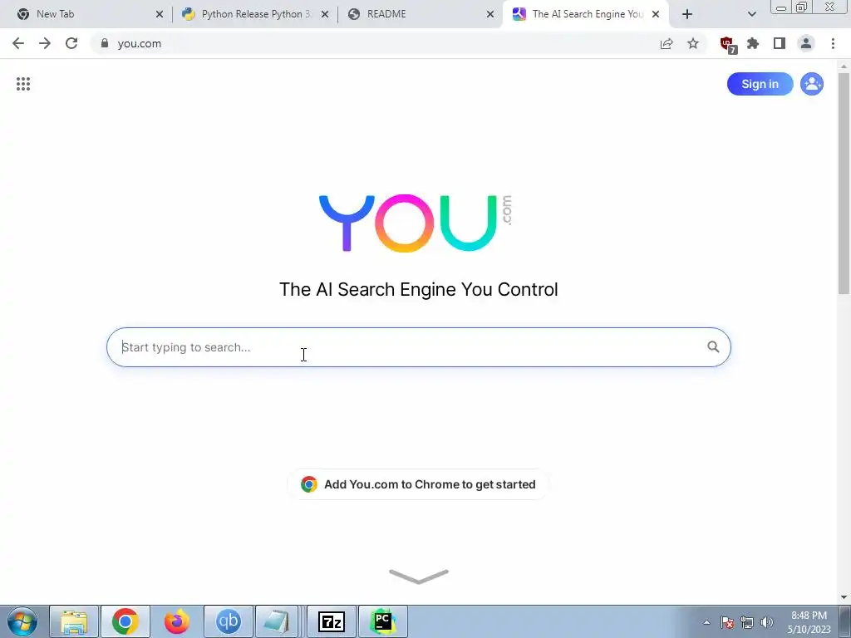
Task: Open the Windows Start menu
Action: [x=22, y=621]
